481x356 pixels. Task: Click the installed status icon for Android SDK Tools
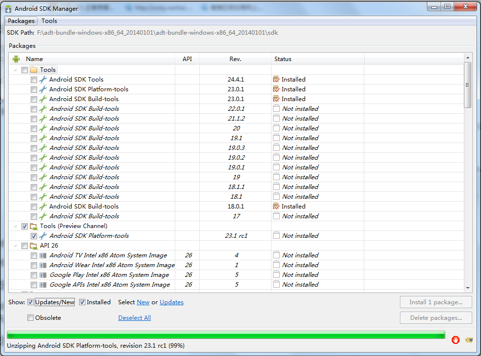(x=276, y=80)
